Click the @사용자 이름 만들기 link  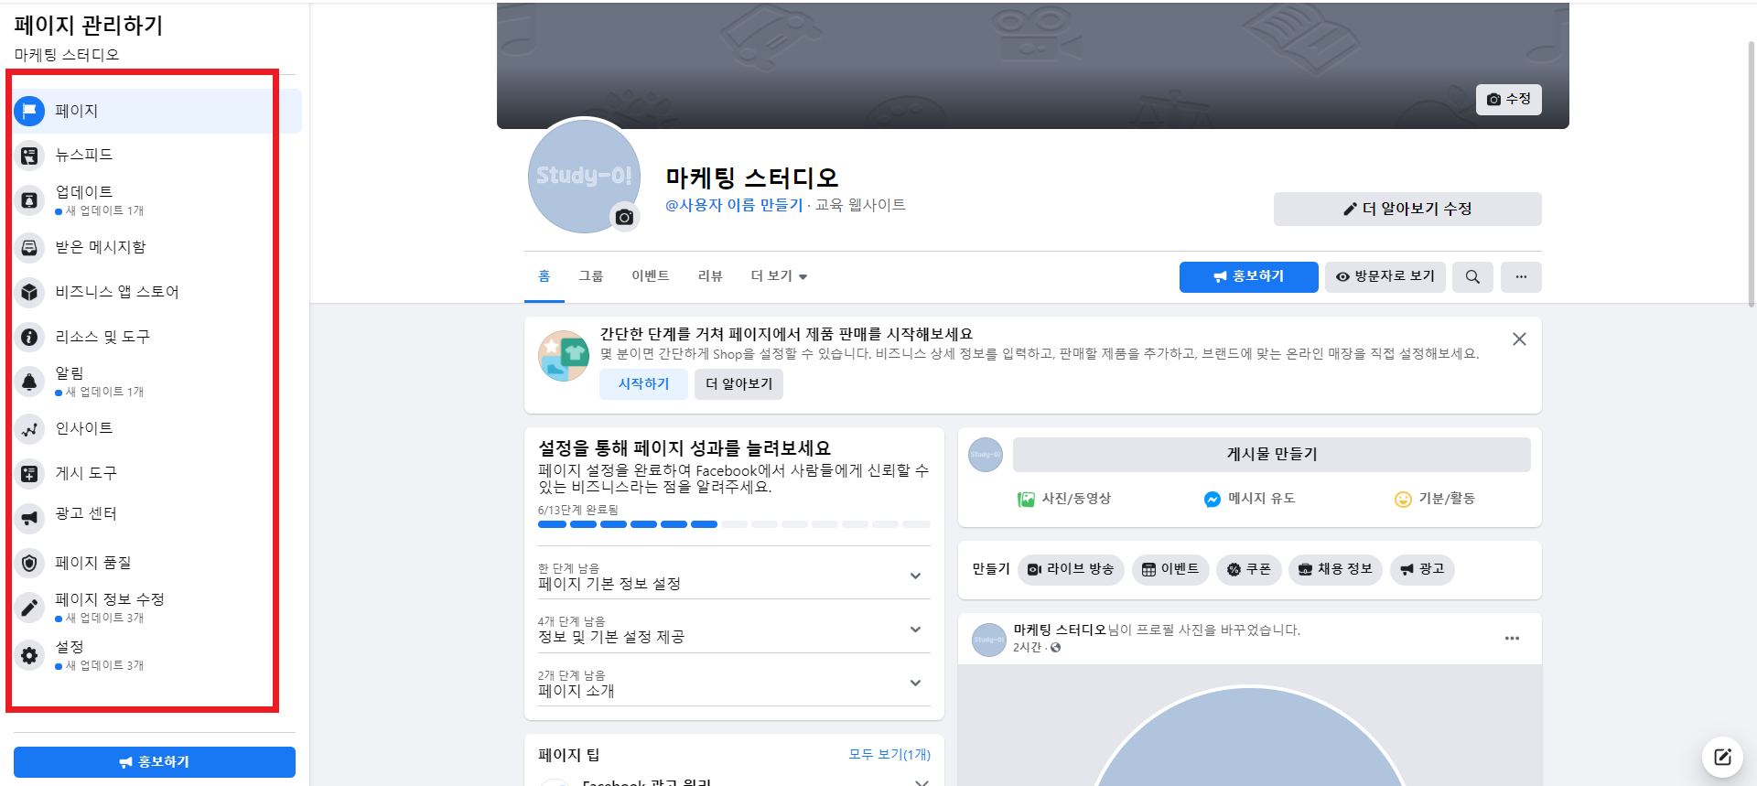tap(734, 205)
